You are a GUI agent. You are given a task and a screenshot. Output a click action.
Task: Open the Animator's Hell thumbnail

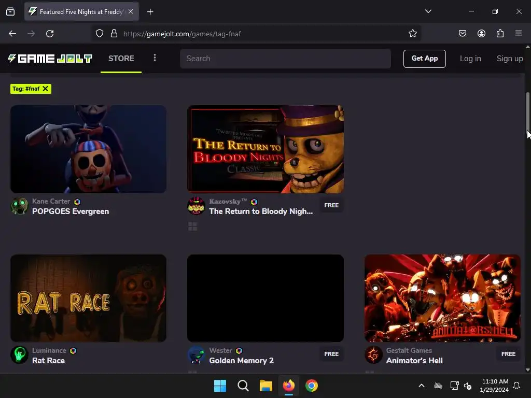click(x=442, y=298)
